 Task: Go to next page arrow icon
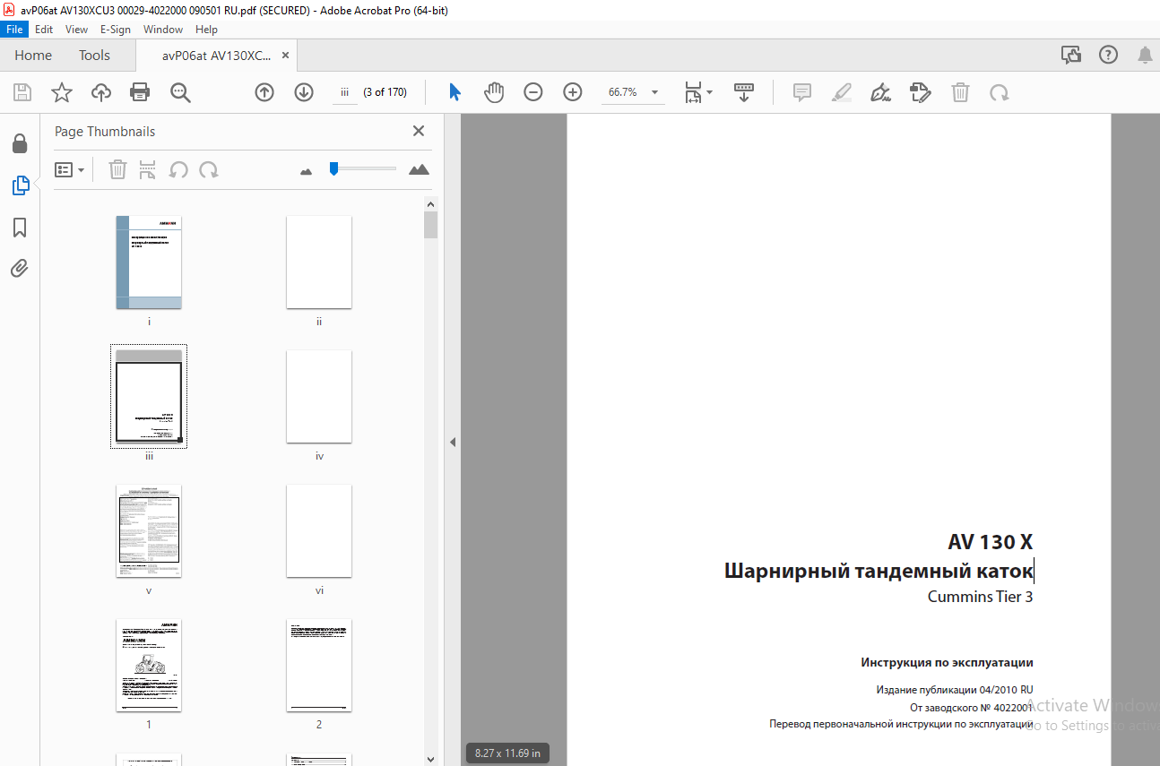tap(304, 92)
